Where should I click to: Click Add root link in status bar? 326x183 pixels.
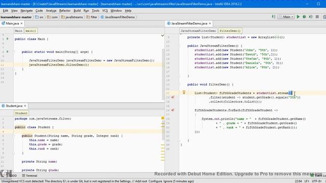(x=141, y=181)
